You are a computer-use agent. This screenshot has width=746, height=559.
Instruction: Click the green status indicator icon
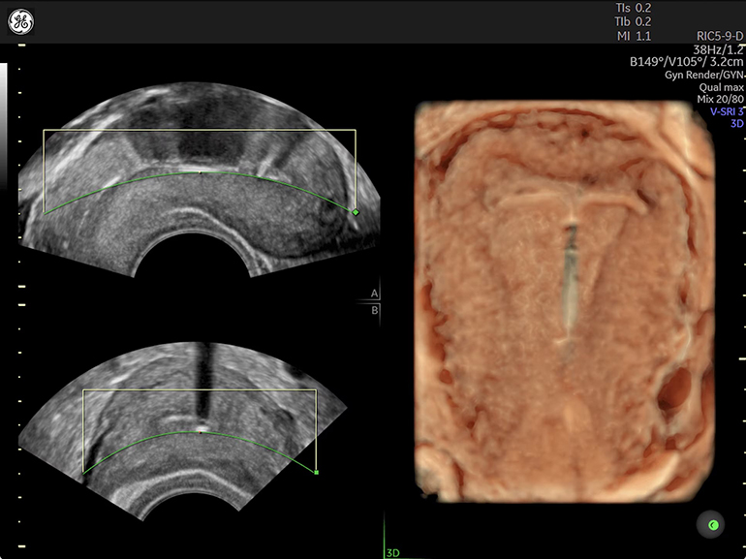712,525
